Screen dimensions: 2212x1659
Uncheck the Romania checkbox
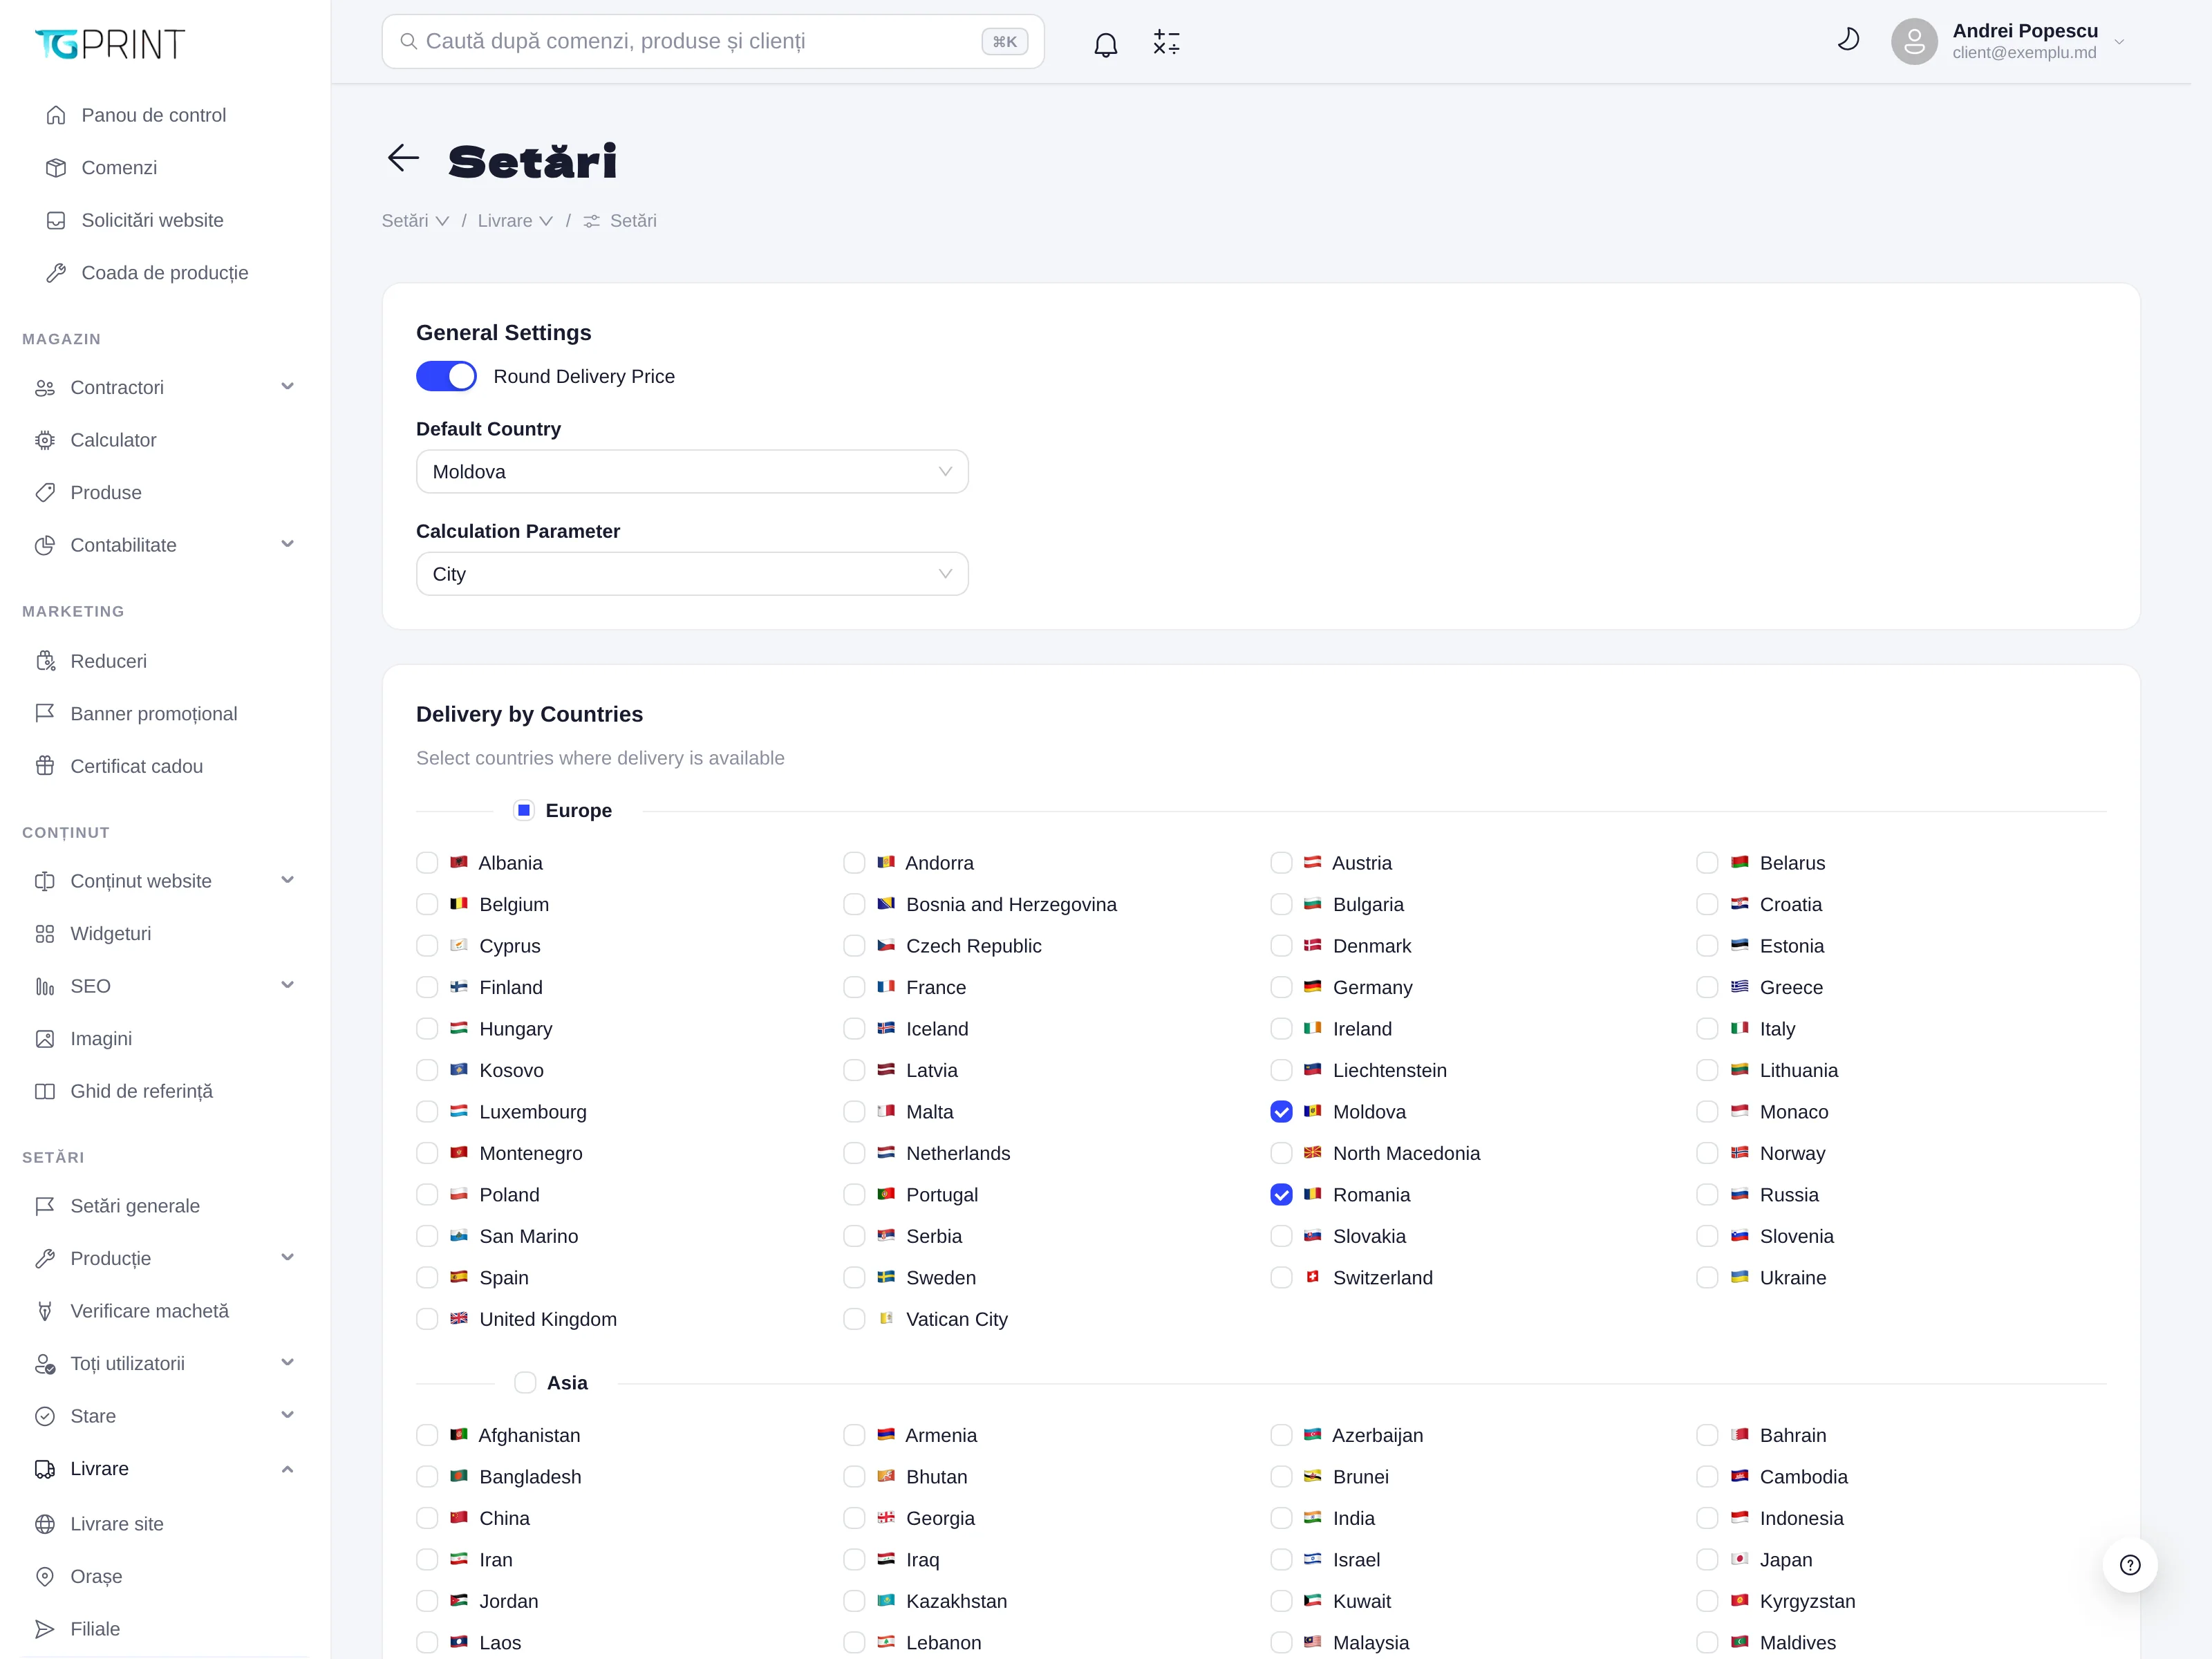coord(1281,1195)
